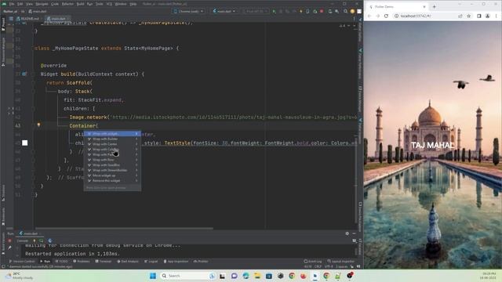Click the yellow light bulb intention icon
This screenshot has height=282, width=502.
click(38, 125)
